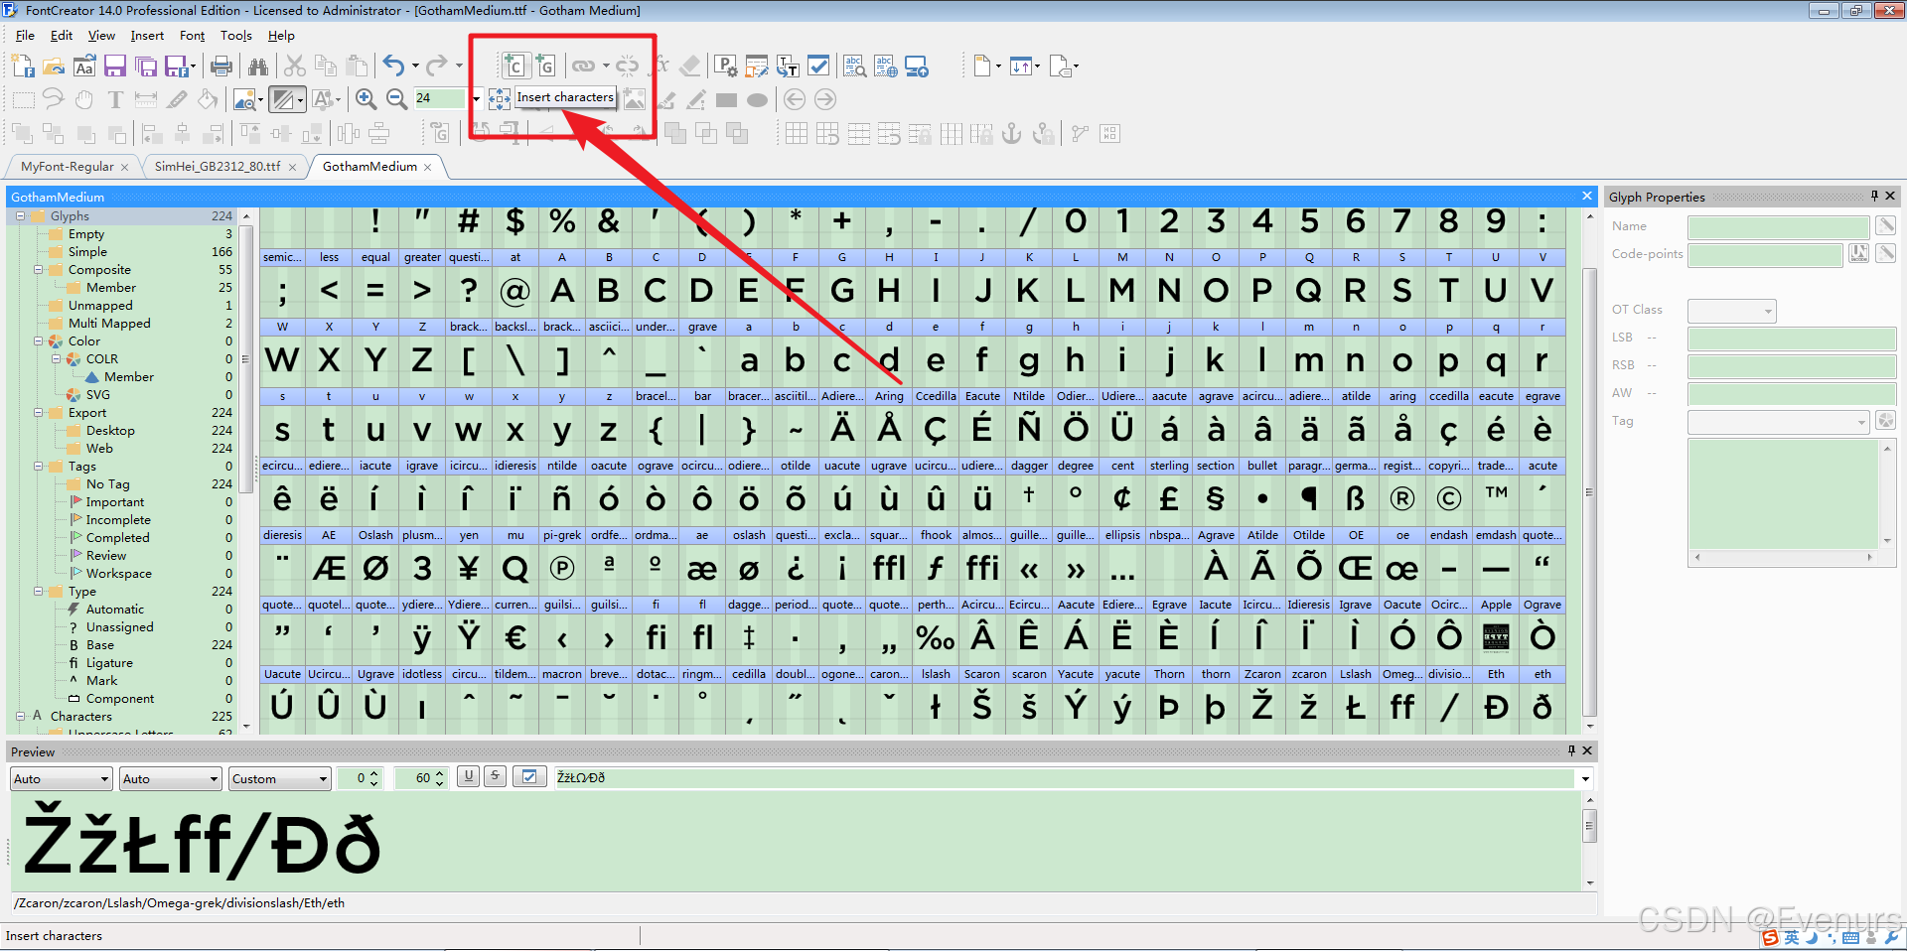Viewport: 1907px width, 951px height.
Task: Select the Completed item under Tags
Action: [118, 537]
